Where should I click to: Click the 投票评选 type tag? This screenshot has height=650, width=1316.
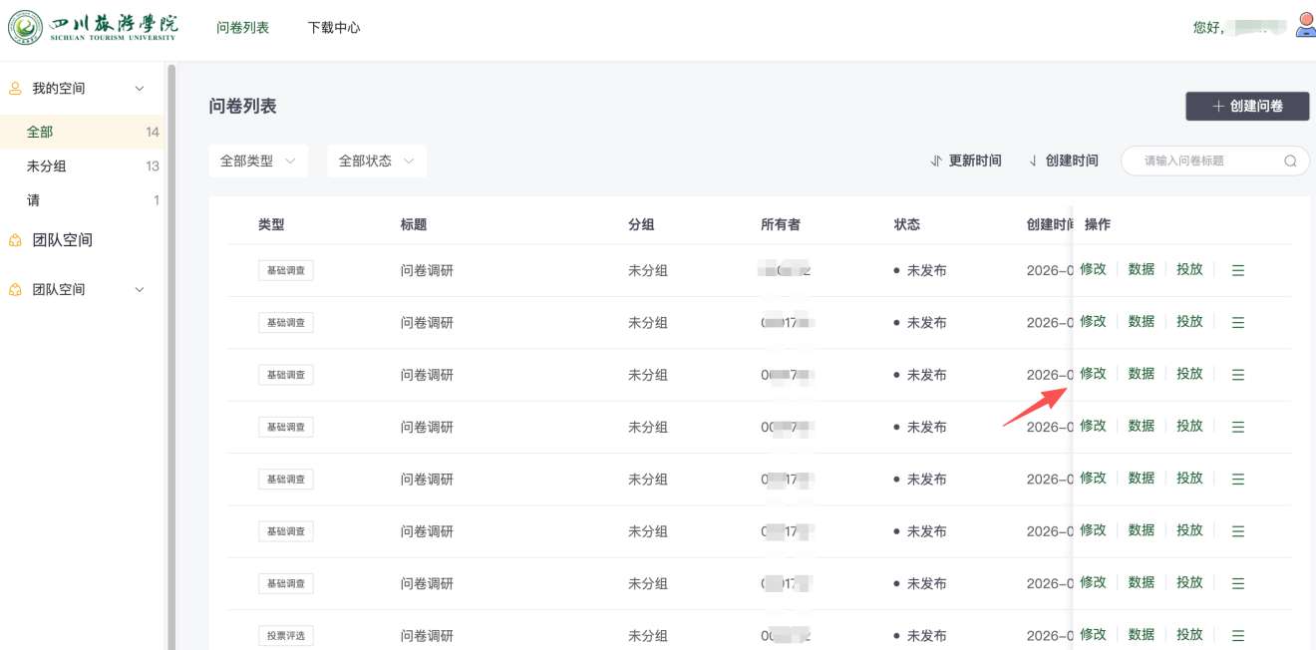(286, 635)
